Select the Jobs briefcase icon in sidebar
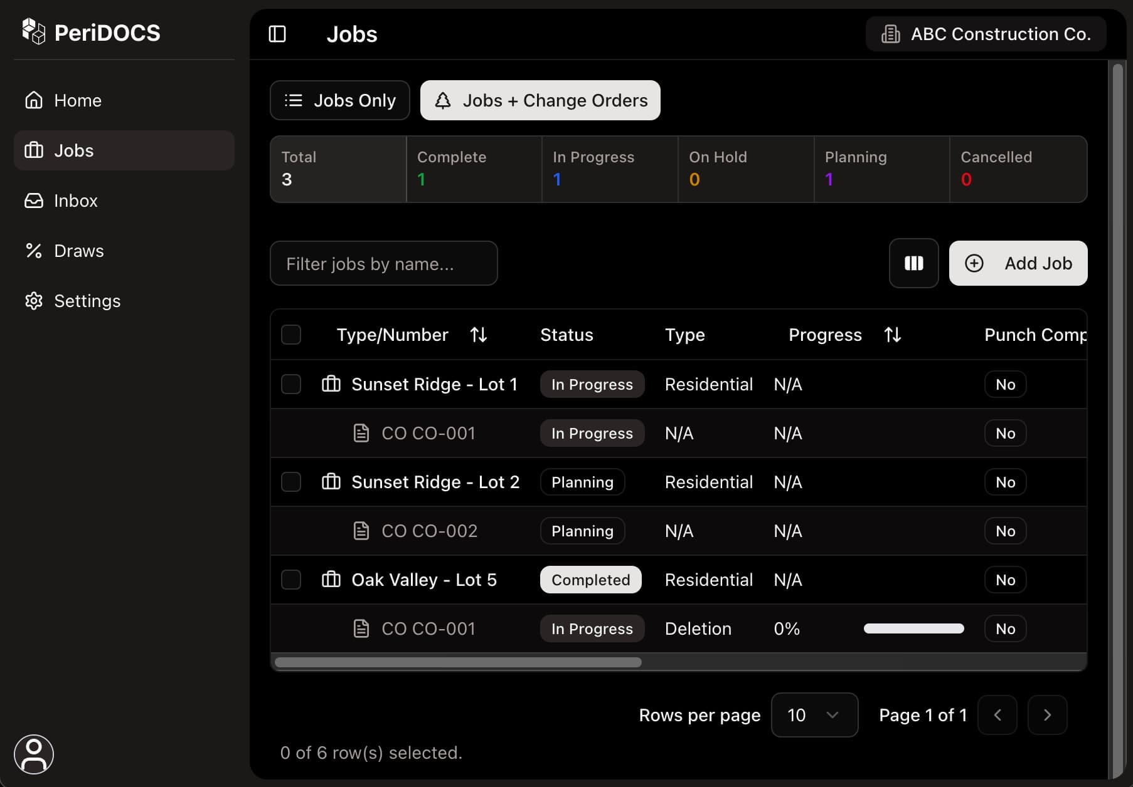The image size is (1133, 787). pyautogui.click(x=34, y=150)
